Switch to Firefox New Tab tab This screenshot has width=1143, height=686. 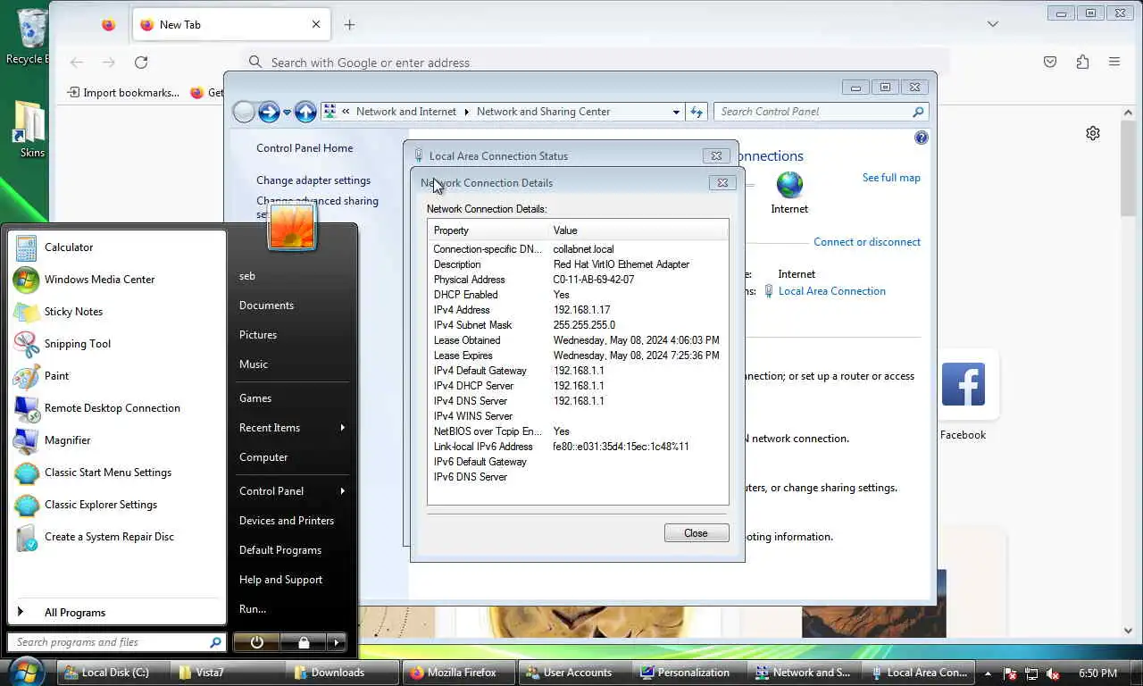point(231,25)
